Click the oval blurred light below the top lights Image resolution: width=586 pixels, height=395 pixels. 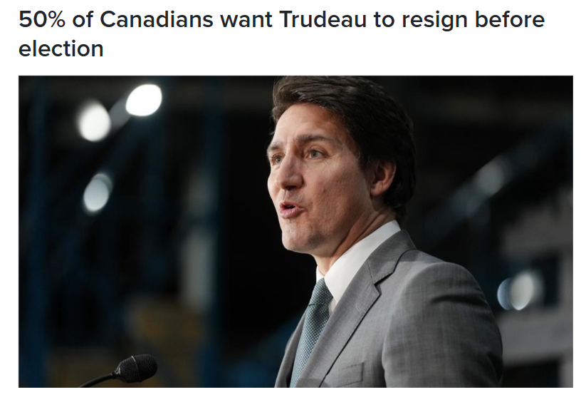tap(97, 192)
